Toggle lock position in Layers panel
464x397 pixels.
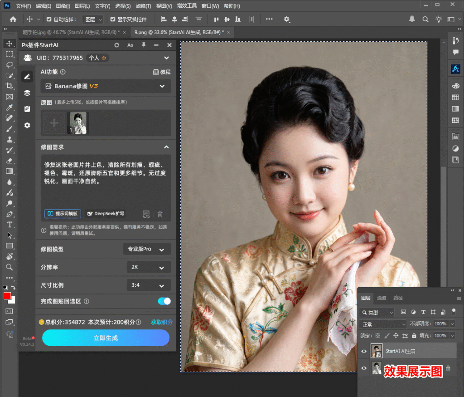click(x=396, y=336)
